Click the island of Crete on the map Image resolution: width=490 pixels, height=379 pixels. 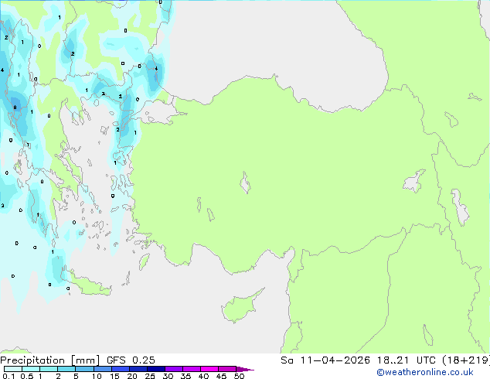coord(89,285)
